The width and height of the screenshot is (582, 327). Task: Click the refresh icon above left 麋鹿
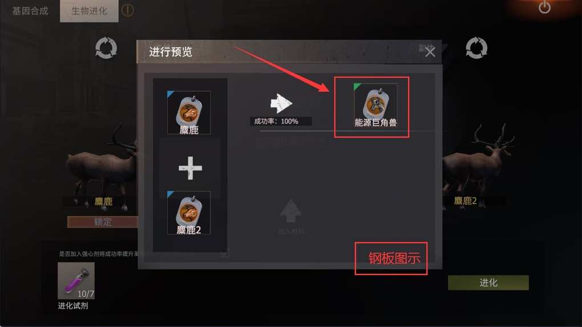[106, 48]
